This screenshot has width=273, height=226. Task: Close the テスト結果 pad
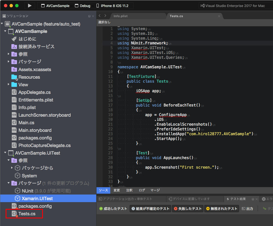point(256,199)
